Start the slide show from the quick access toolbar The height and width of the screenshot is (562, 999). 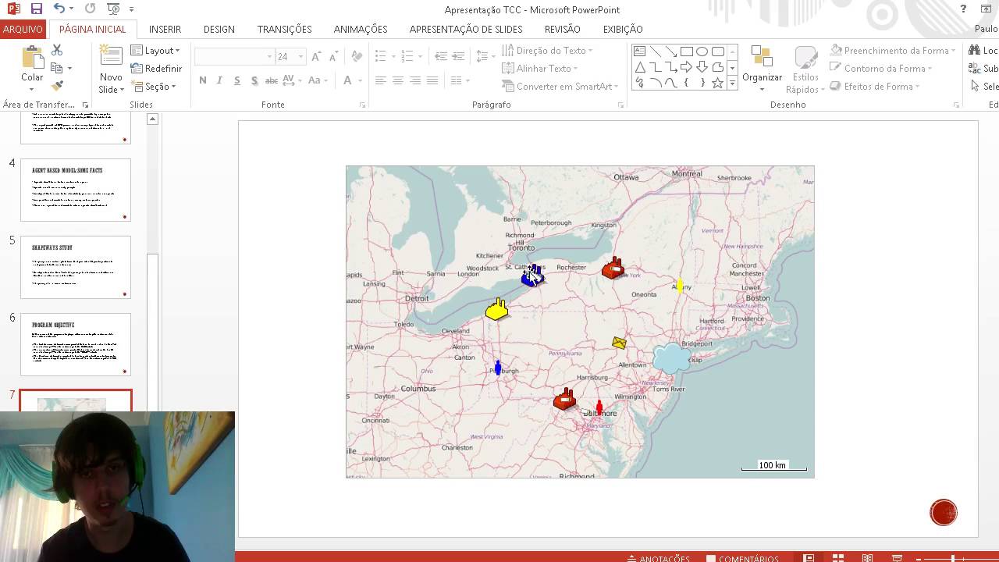coord(113,9)
